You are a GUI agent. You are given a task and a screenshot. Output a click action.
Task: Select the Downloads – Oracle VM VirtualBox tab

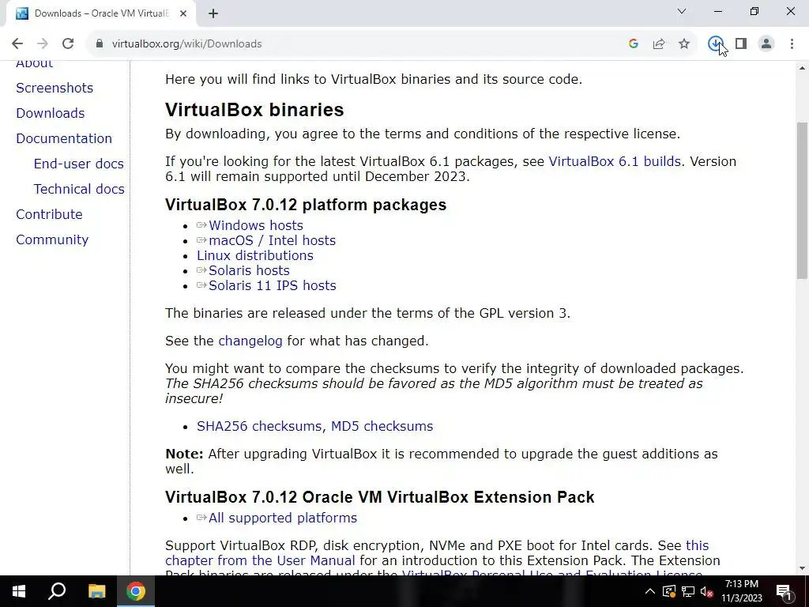101,13
